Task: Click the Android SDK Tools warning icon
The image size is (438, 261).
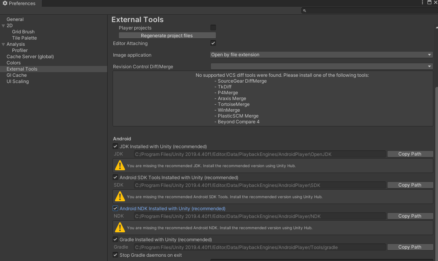Action: click(120, 197)
